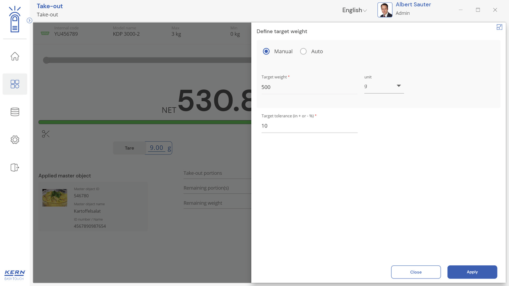Image resolution: width=509 pixels, height=286 pixels.
Task: Open the English language dropdown
Action: coord(354,10)
